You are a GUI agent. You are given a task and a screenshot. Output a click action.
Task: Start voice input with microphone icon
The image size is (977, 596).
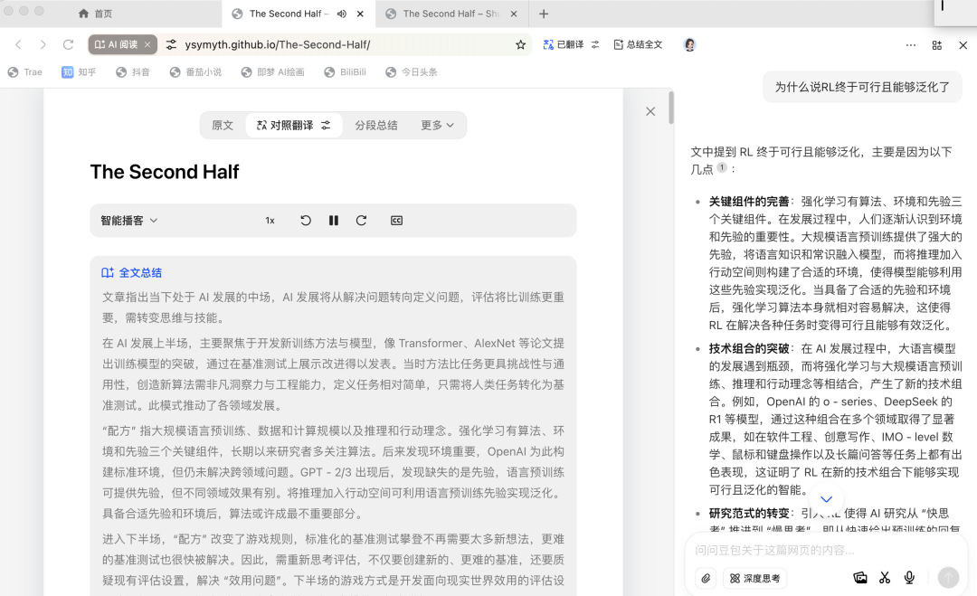[909, 577]
